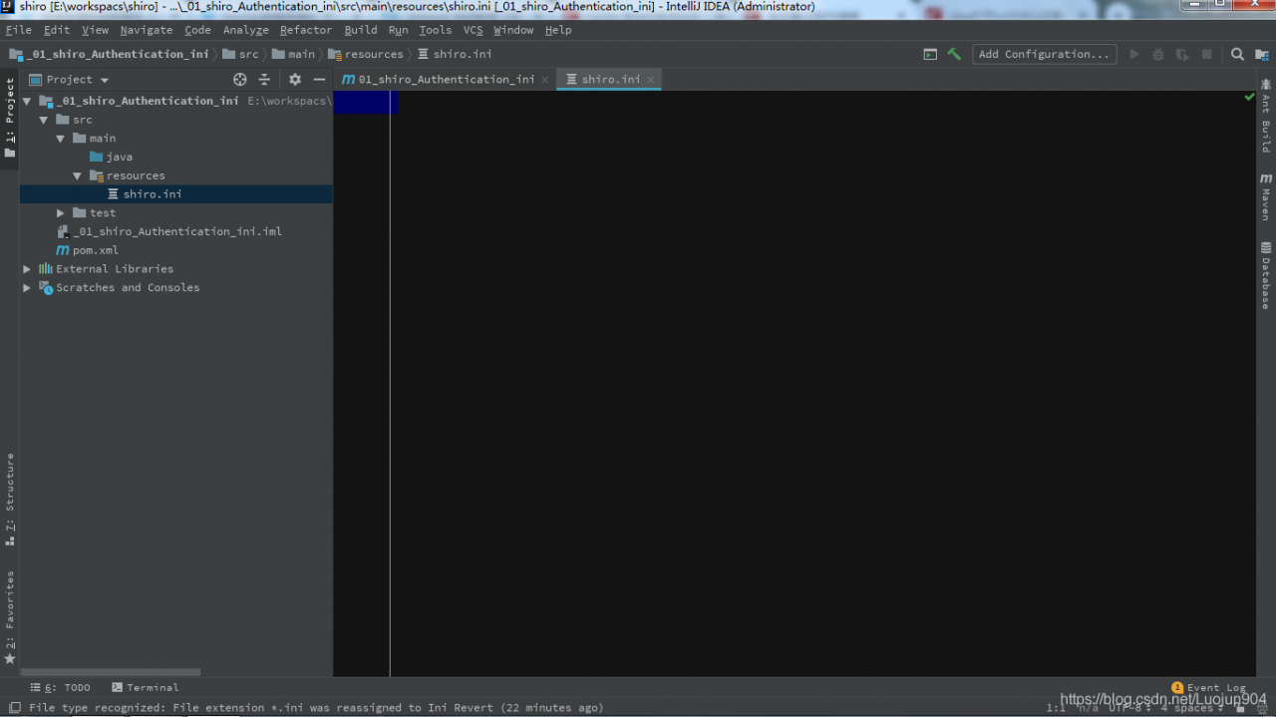Close the shiro.ini editor tab

(x=651, y=80)
